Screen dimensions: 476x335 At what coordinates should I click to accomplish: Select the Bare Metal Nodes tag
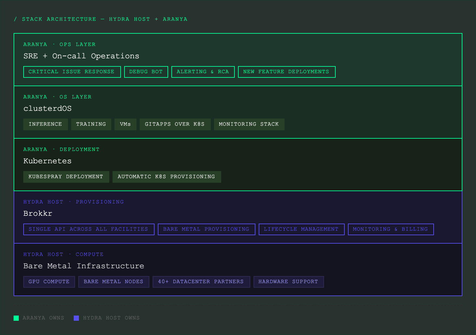pos(114,282)
